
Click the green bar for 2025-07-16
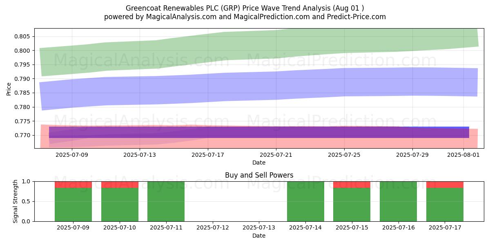tap(398, 201)
